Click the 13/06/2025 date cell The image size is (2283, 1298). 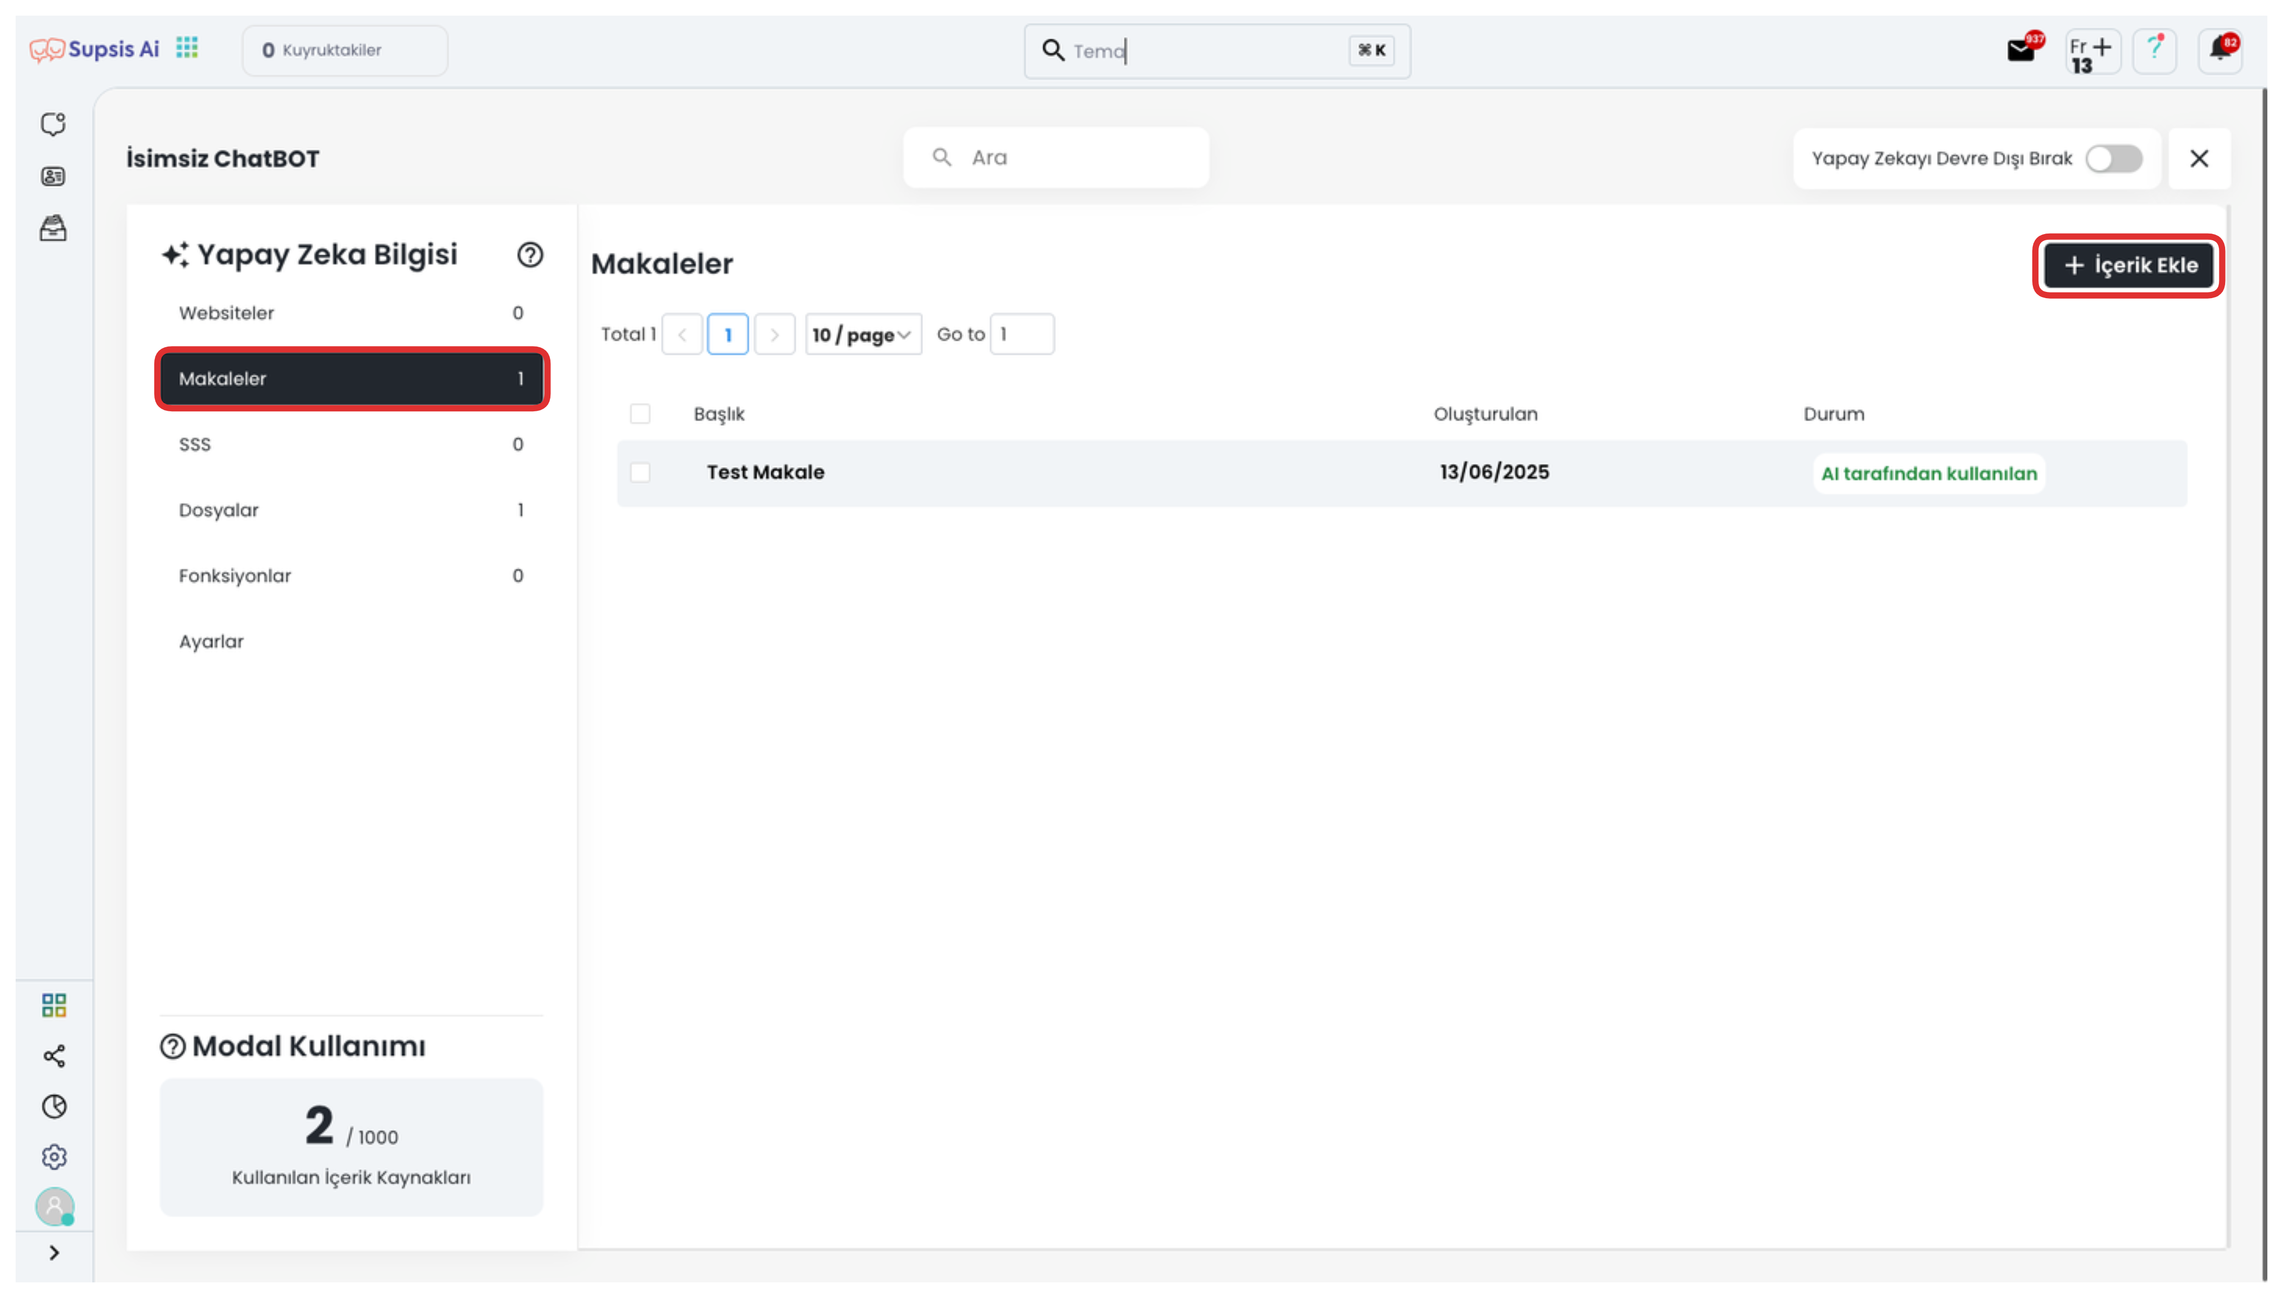[1494, 472]
